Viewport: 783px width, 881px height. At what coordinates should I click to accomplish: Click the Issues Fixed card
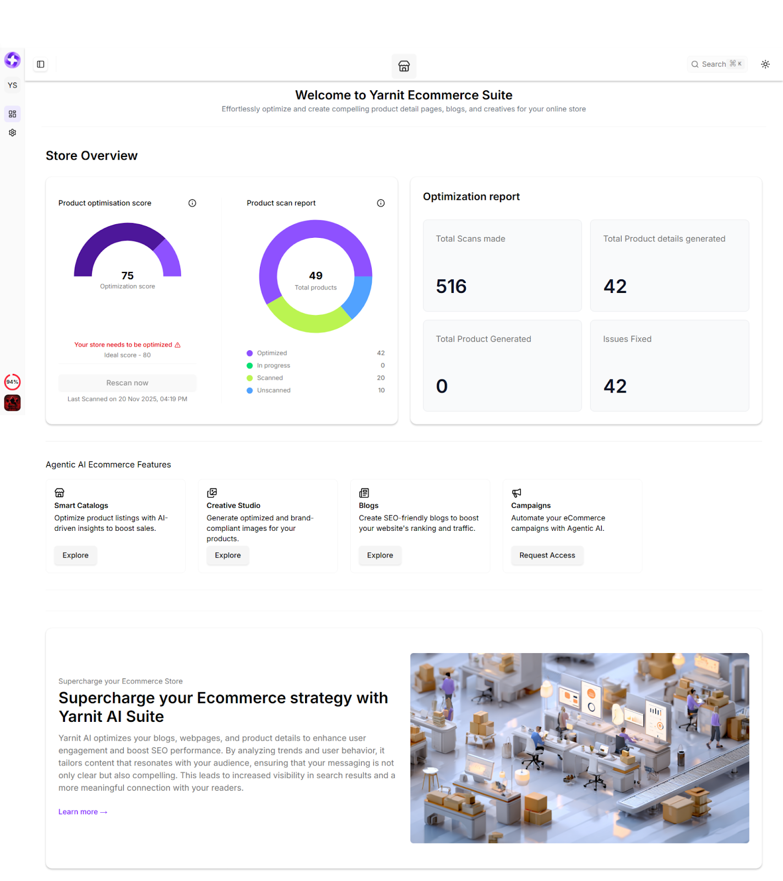pos(670,366)
